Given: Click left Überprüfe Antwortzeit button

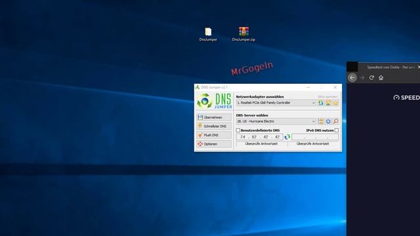Looking at the screenshot, I should pyautogui.click(x=261, y=144).
